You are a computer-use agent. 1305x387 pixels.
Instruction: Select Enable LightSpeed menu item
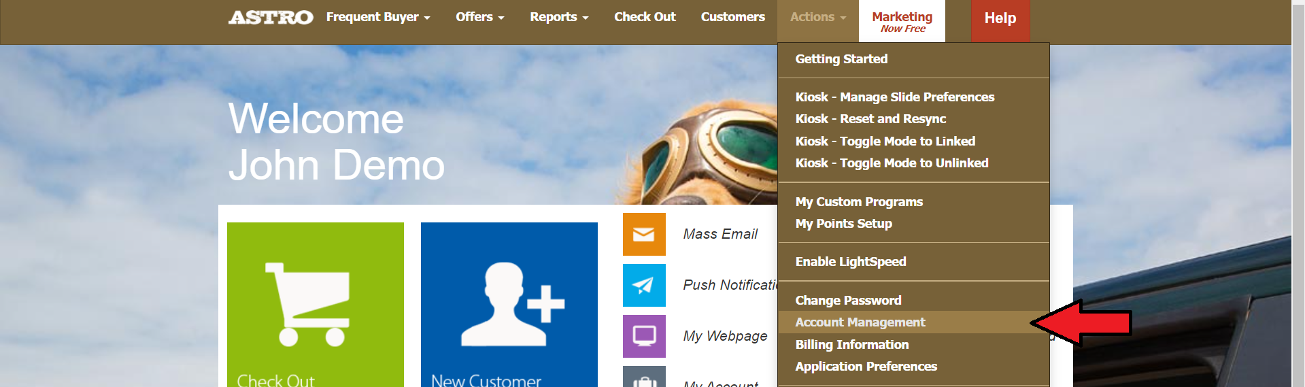click(x=850, y=262)
